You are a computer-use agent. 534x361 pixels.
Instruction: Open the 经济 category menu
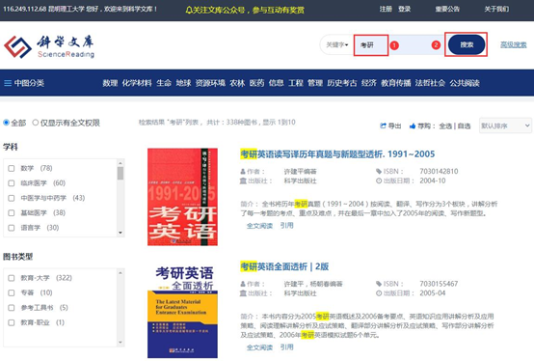tap(369, 83)
